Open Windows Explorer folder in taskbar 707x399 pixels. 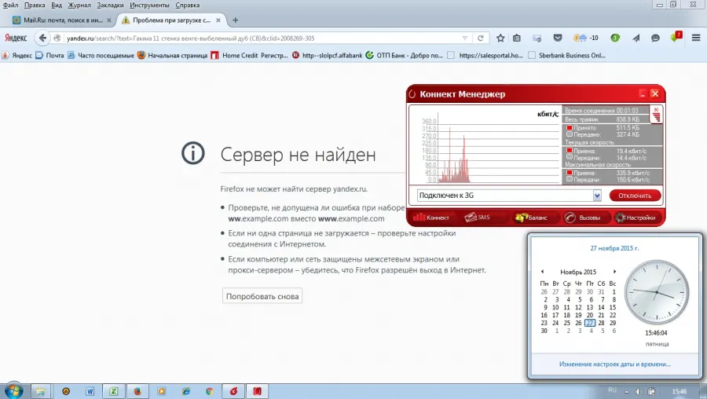(40, 391)
